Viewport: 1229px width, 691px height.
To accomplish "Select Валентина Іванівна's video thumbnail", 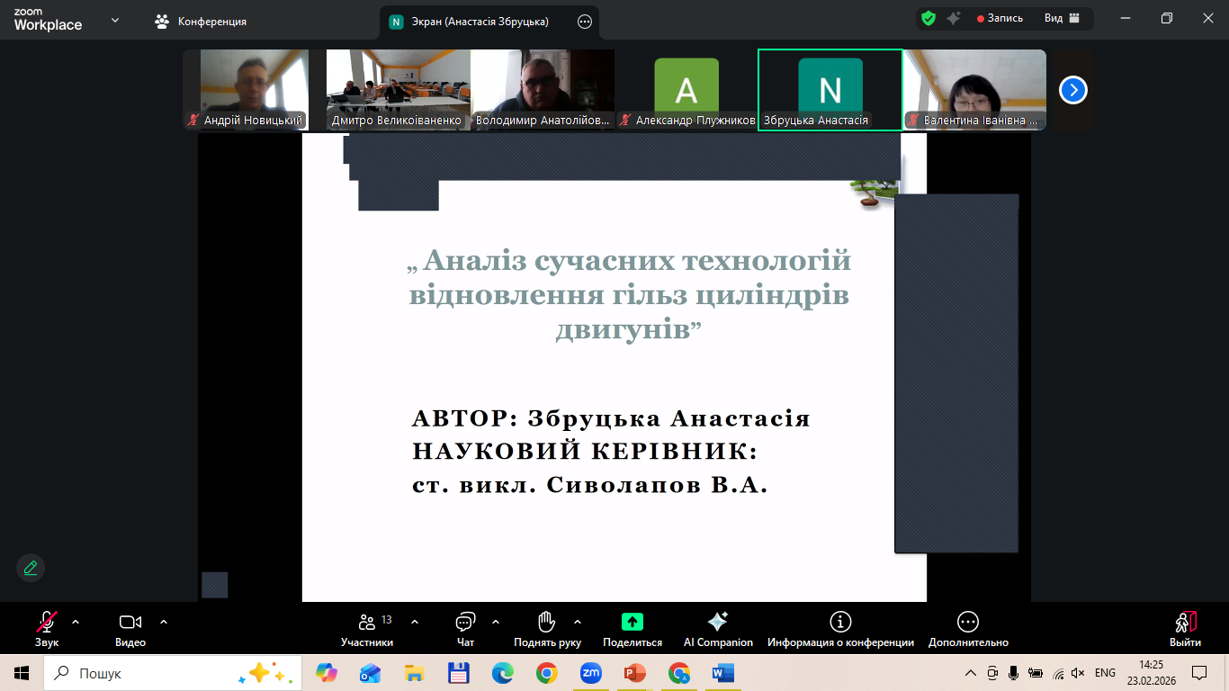I will point(974,88).
